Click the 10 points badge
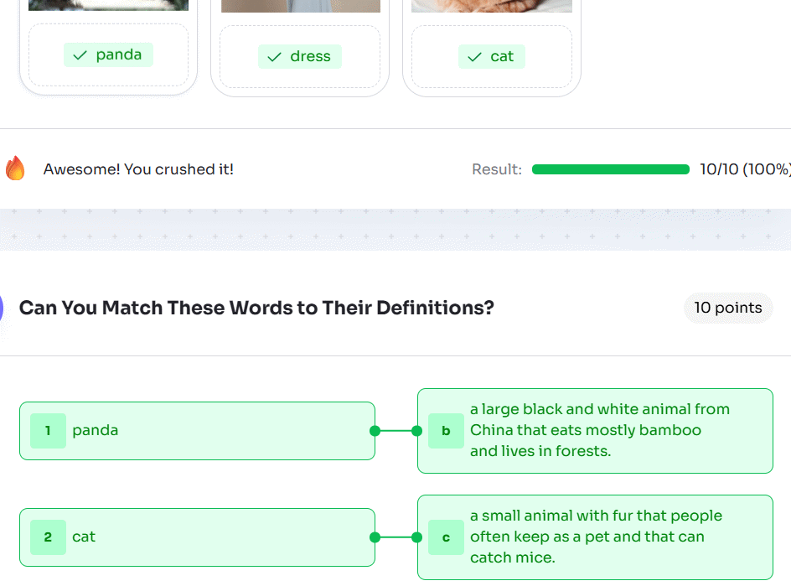The image size is (791, 586). tap(728, 308)
